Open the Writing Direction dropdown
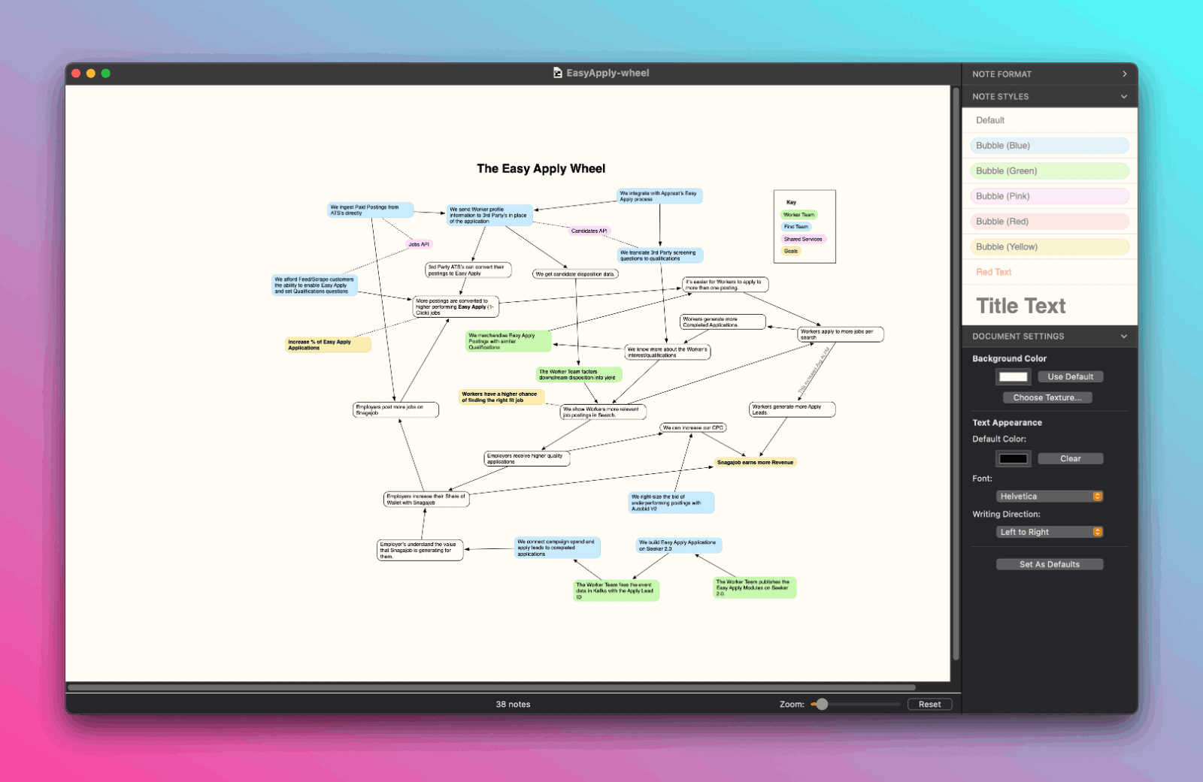 point(1050,532)
